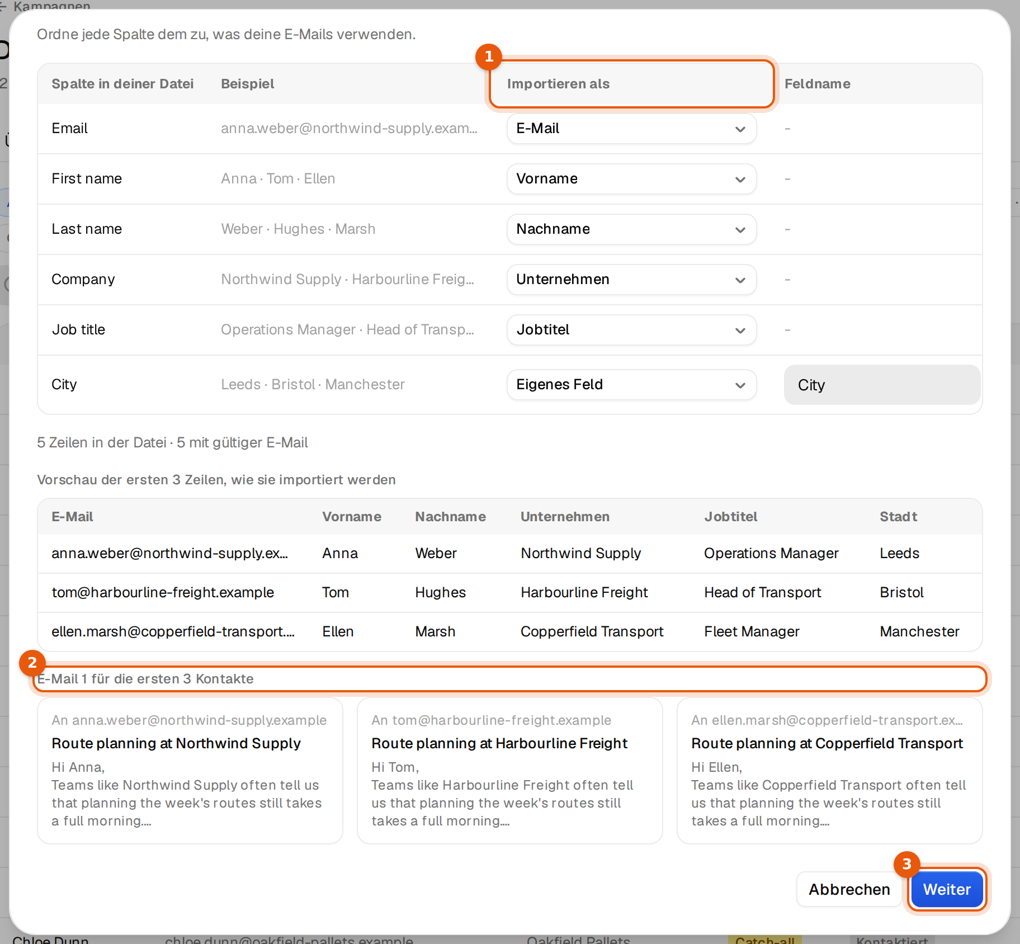Change the Unternehmen column mapping
This screenshot has height=944, width=1020.
[631, 280]
